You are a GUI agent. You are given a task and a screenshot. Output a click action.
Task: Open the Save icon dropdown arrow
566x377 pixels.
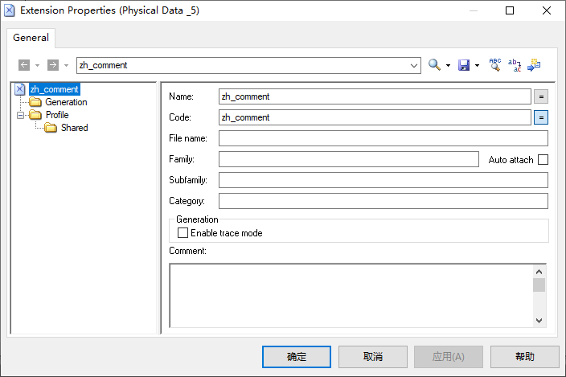477,66
